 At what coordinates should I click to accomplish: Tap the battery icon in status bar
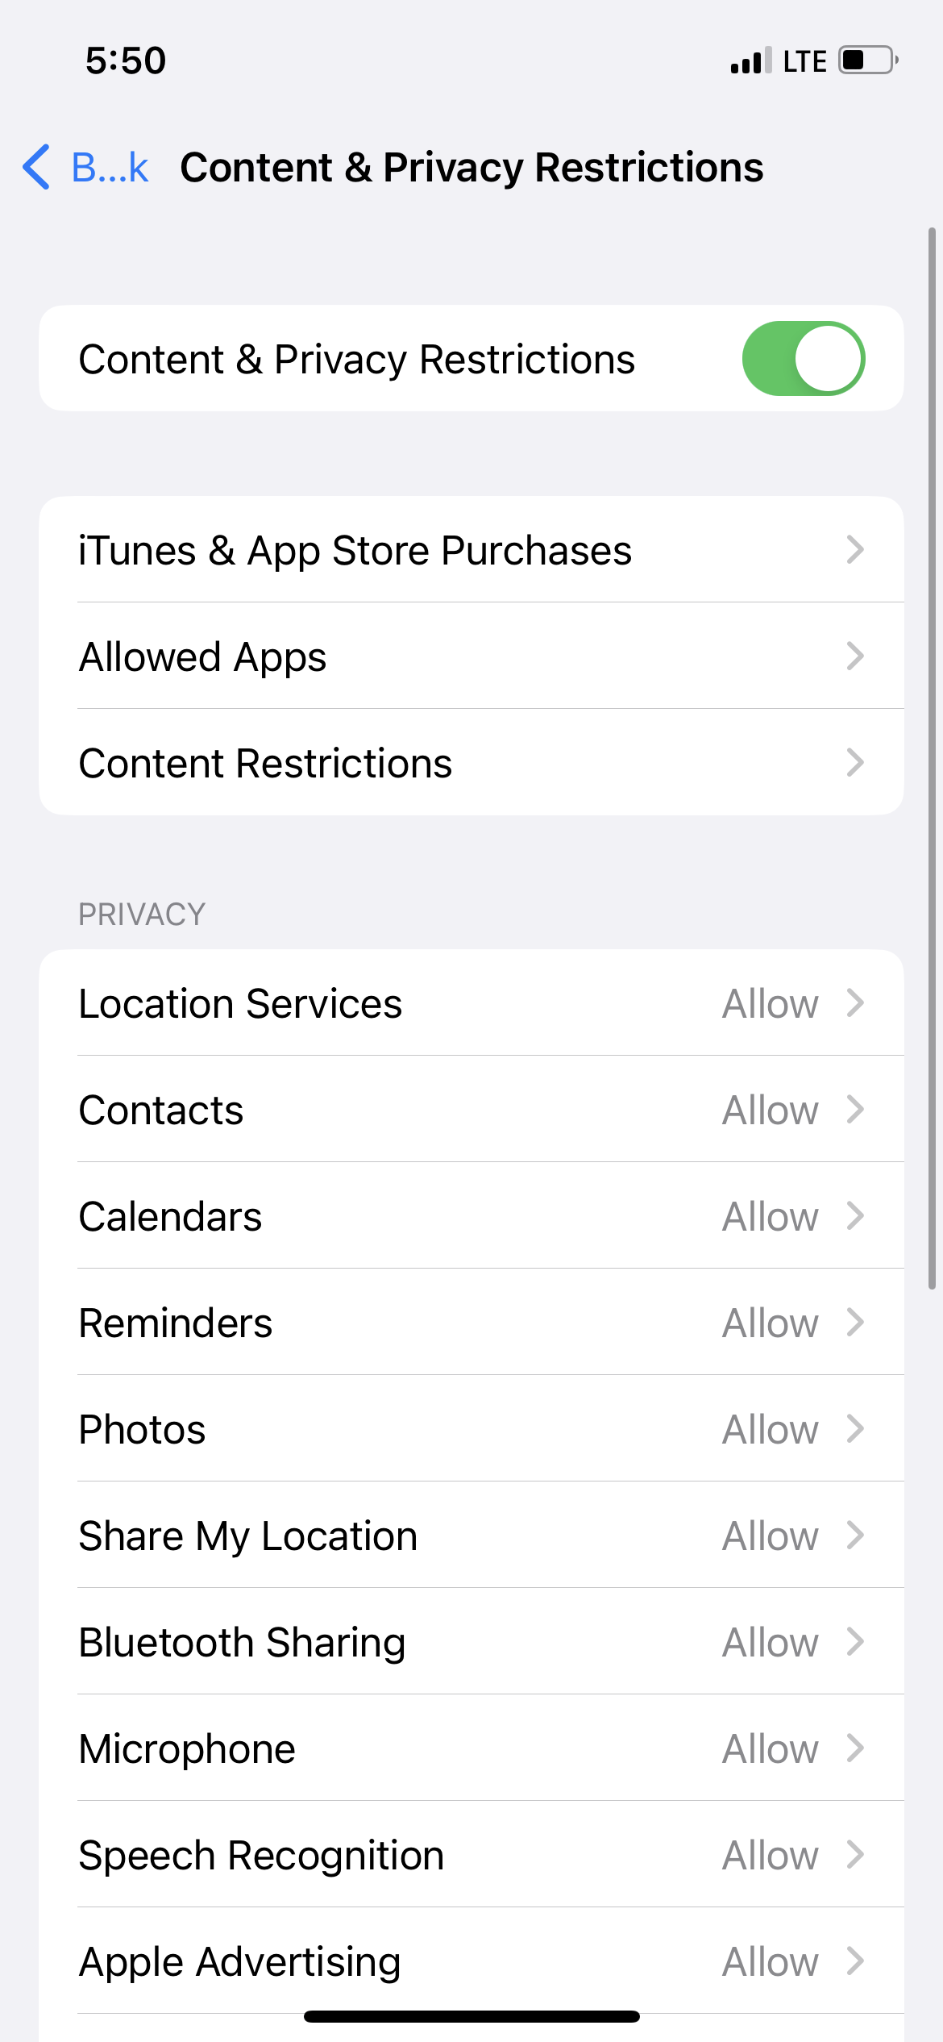tap(868, 60)
